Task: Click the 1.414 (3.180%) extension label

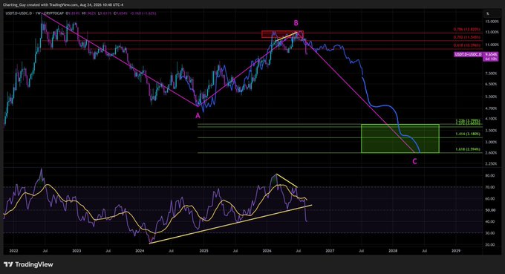Action: (x=468, y=134)
